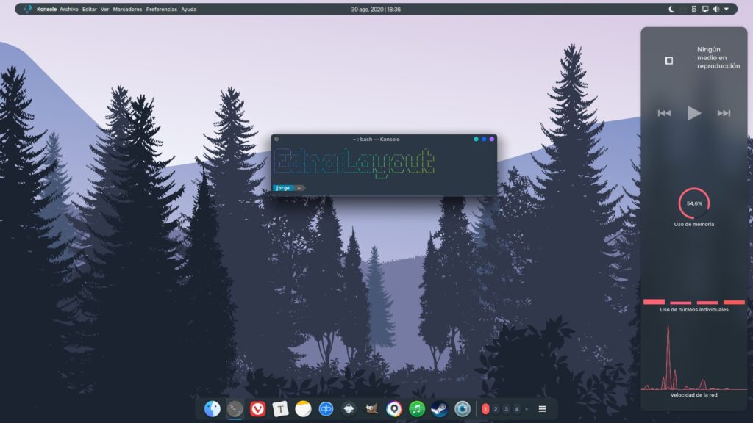The height and width of the screenshot is (423, 753).
Task: Launch the Finder-style file manager icon
Action: (x=213, y=409)
